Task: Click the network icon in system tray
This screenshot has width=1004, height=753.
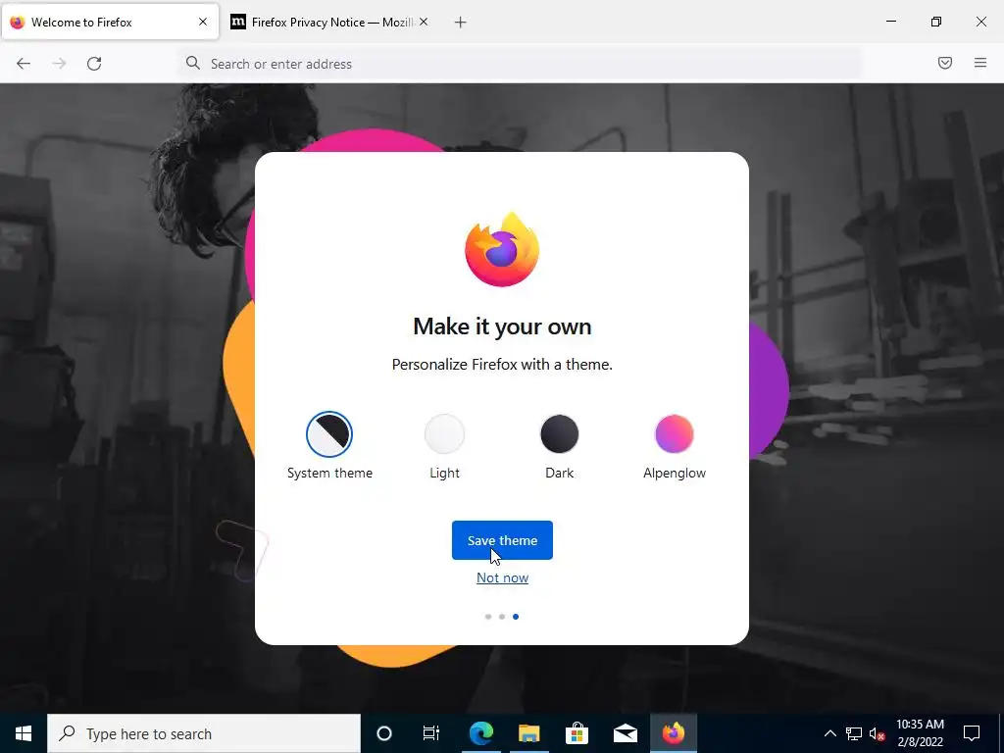Action: [x=854, y=733]
